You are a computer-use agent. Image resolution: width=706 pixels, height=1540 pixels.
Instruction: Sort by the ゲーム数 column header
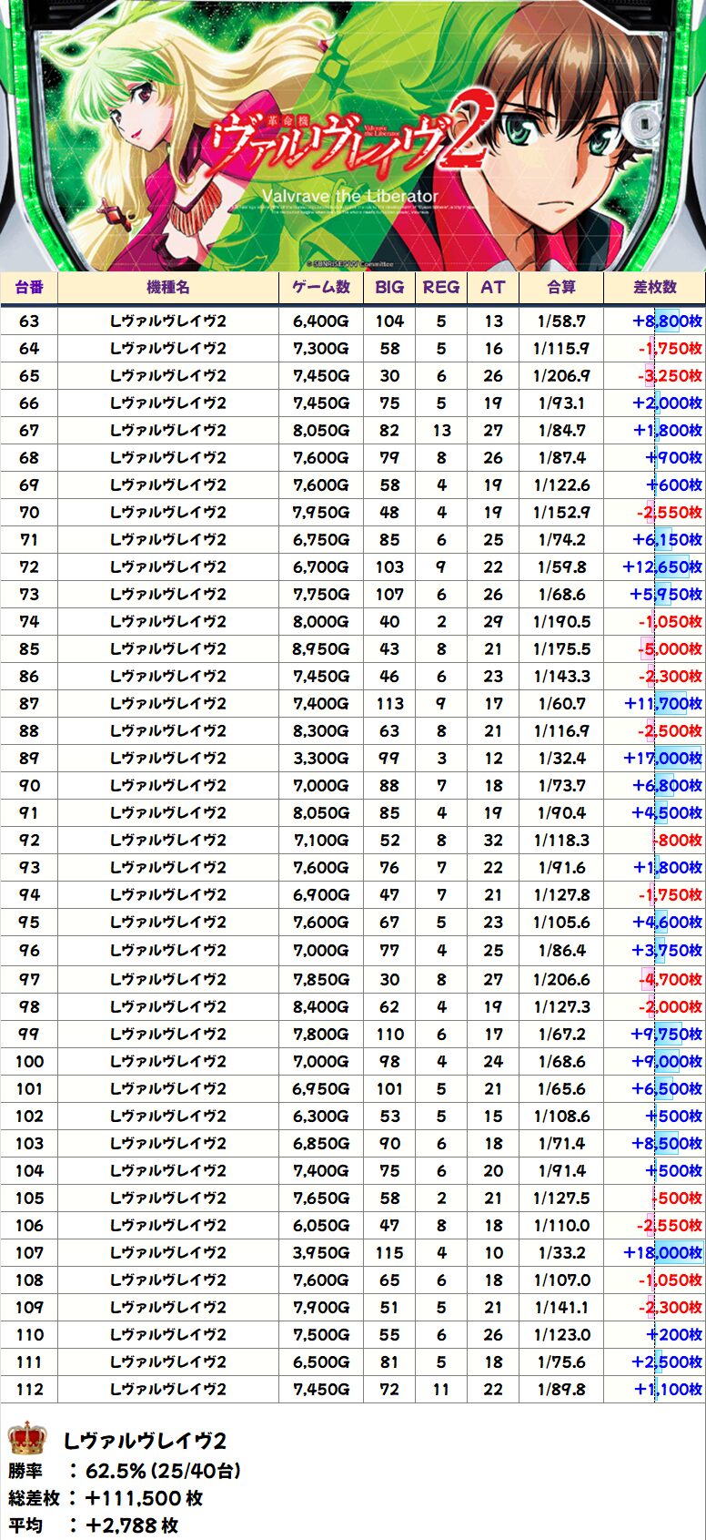321,287
